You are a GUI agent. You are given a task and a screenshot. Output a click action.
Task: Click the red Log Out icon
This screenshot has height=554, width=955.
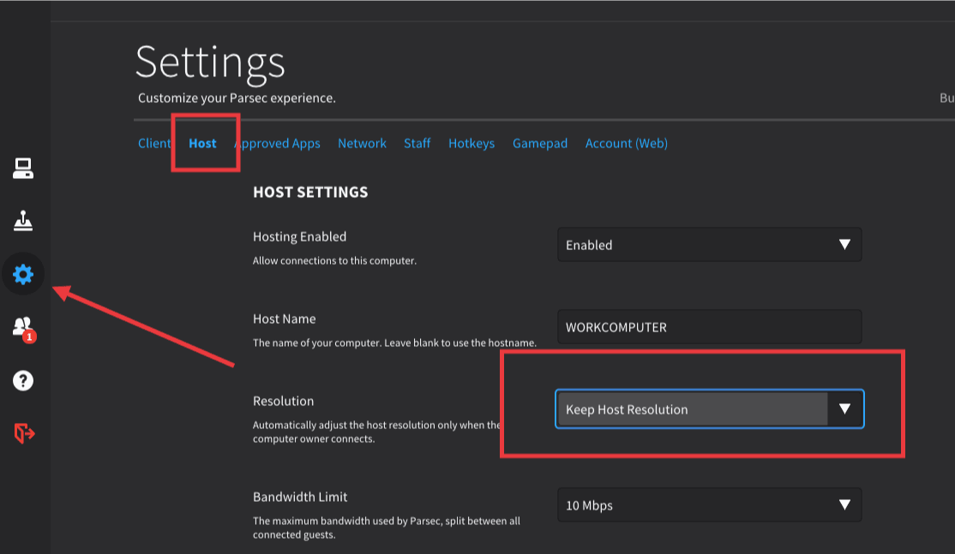(x=24, y=433)
